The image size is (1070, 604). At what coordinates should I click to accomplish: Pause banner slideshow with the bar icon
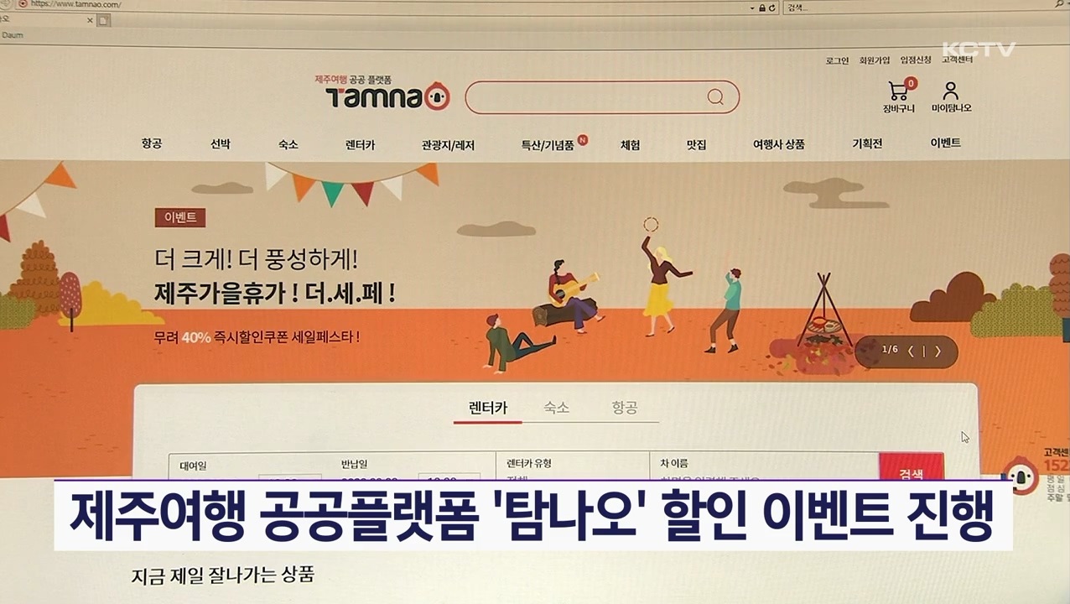pyautogui.click(x=924, y=351)
